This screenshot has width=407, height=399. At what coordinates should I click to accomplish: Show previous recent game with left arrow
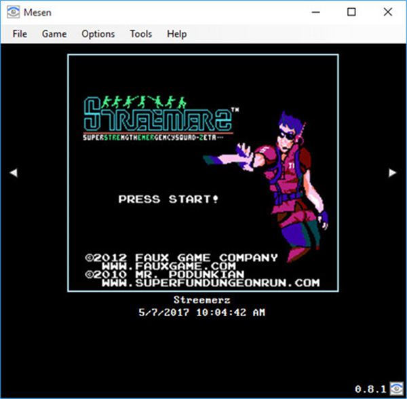pos(13,174)
